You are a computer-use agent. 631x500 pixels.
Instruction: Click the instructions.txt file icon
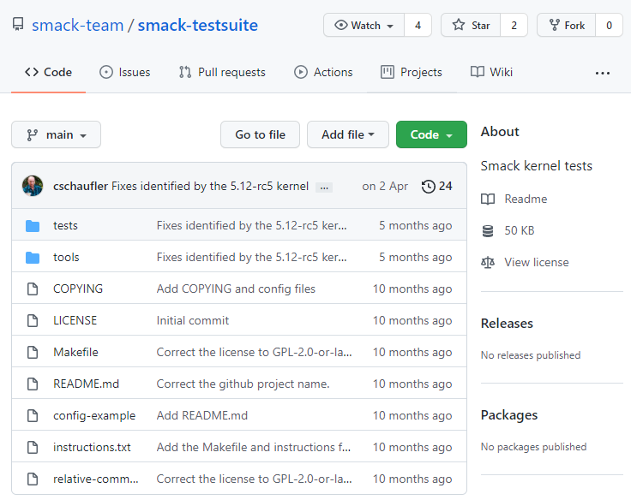pyautogui.click(x=33, y=448)
